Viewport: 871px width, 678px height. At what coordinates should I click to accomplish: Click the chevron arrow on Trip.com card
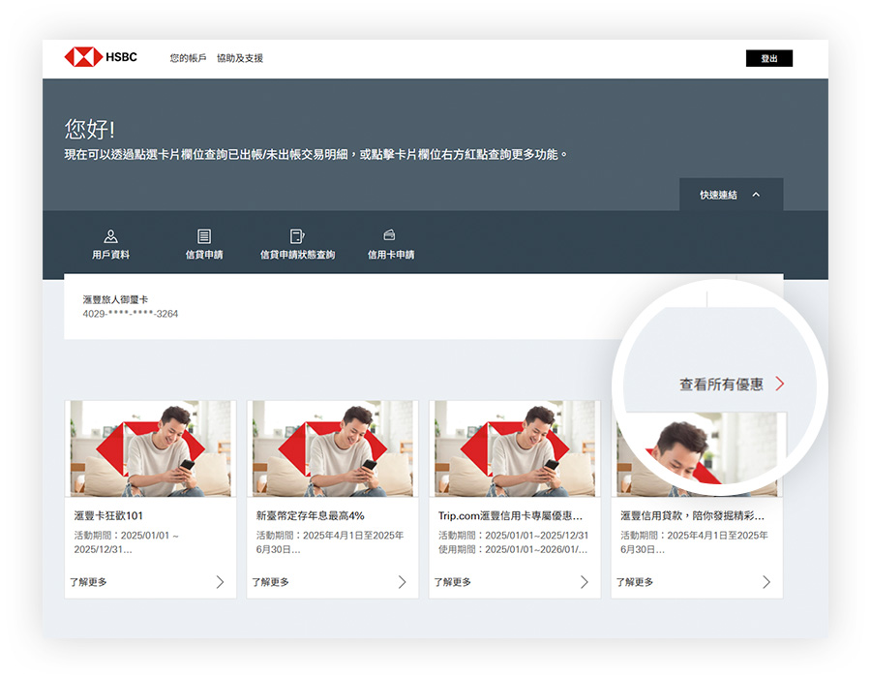click(x=585, y=582)
